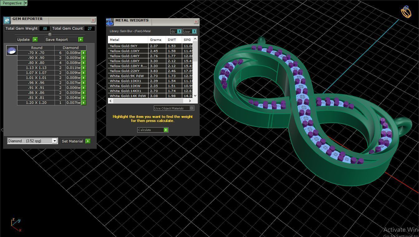Select the White Gold:10KX1 row

pyautogui.click(x=151, y=81)
